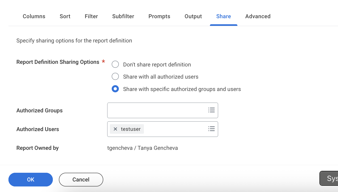Click inside the Authorized Groups field

[x=156, y=110]
